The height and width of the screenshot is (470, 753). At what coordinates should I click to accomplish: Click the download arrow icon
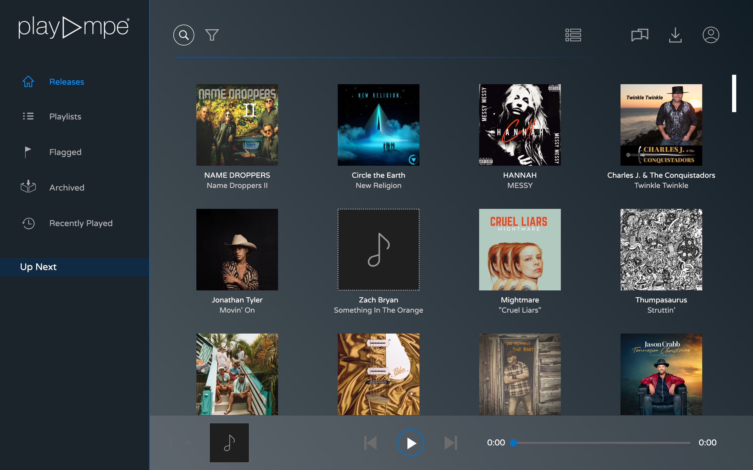[675, 35]
